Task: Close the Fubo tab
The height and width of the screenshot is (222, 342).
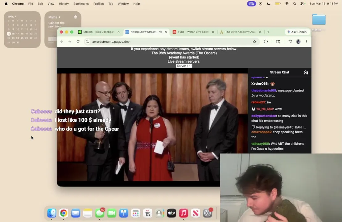Action: [213, 32]
